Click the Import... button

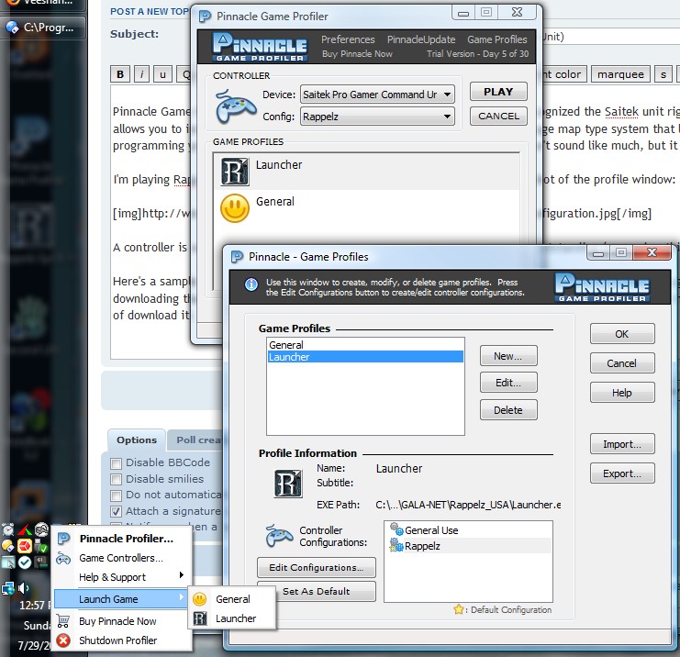(x=622, y=444)
